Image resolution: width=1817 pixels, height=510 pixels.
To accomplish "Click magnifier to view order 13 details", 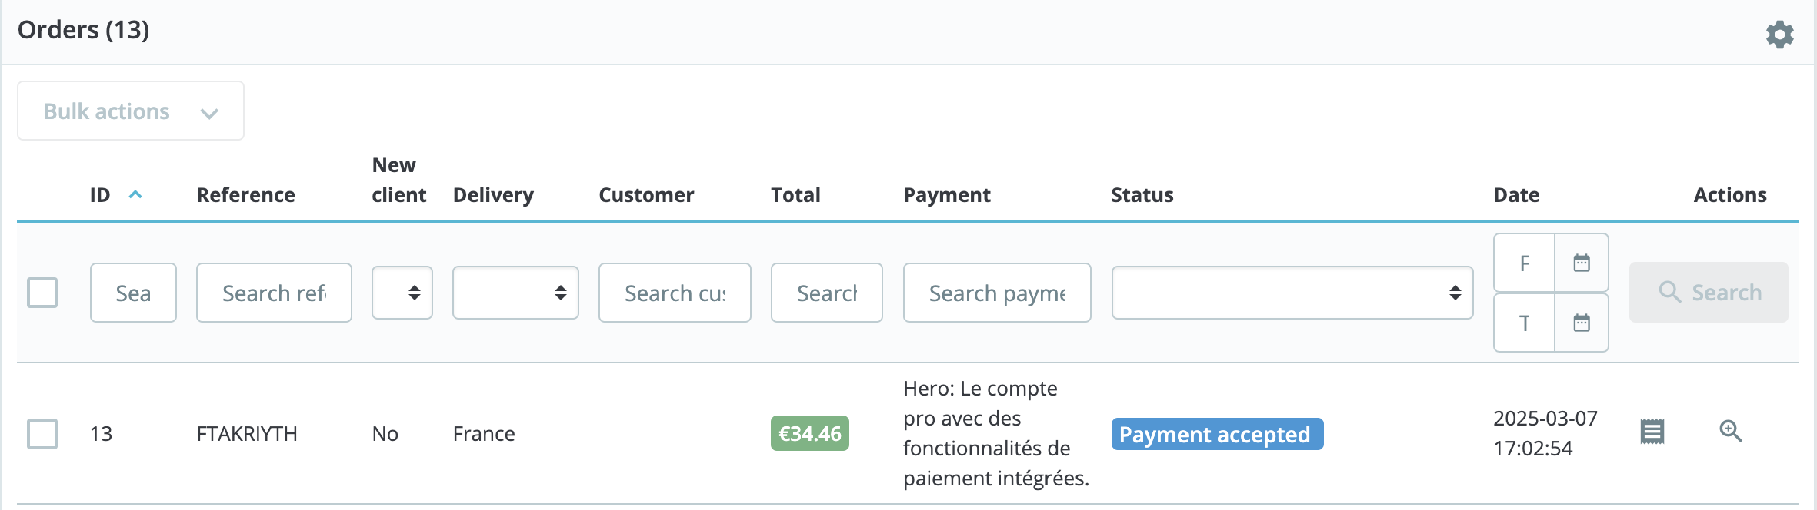I will point(1730,432).
